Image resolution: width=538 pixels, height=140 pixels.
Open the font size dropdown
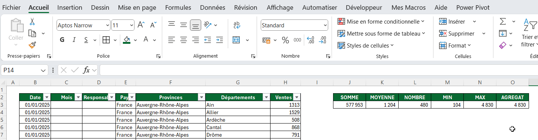132,25
